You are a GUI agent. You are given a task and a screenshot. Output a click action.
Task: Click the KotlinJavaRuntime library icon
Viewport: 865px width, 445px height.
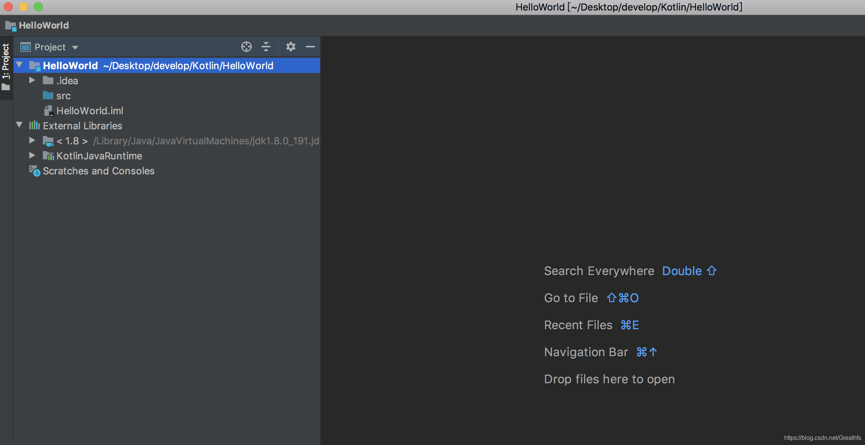click(x=48, y=156)
